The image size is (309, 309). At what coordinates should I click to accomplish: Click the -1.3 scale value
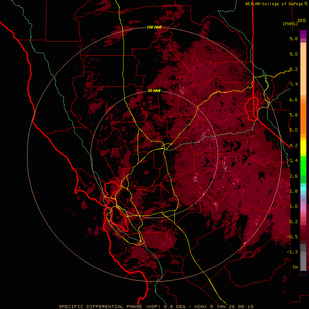[292, 252]
